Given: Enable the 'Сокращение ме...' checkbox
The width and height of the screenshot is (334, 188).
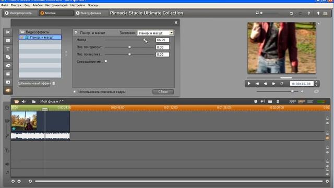Looking at the screenshot, I should (106, 61).
